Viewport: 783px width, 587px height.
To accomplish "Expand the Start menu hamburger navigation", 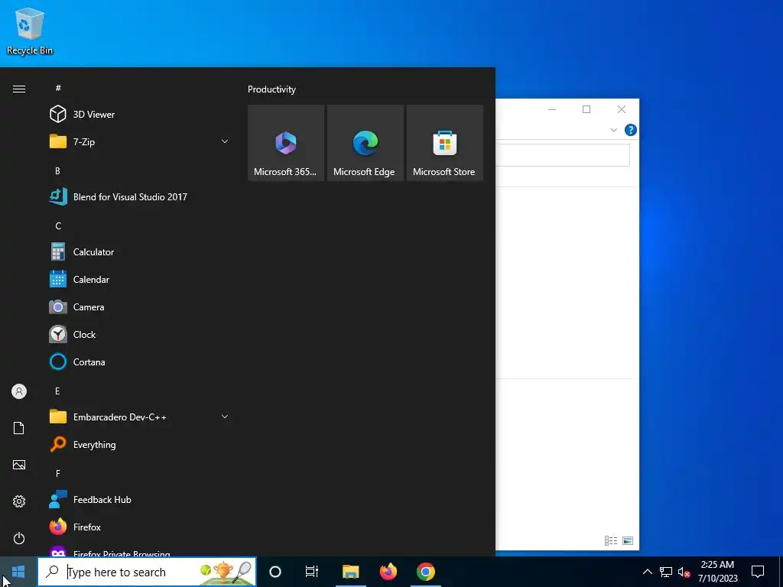I will pos(19,89).
